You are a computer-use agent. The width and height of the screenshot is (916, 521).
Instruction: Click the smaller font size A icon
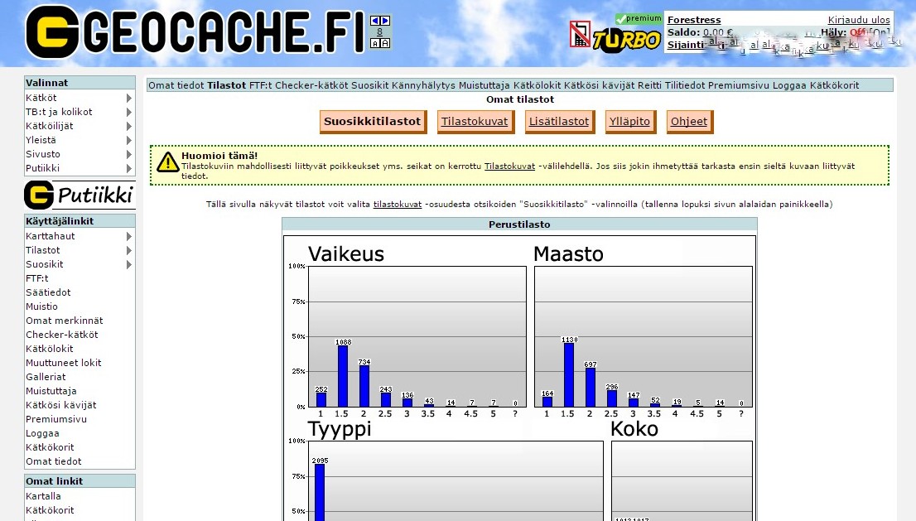coord(375,43)
